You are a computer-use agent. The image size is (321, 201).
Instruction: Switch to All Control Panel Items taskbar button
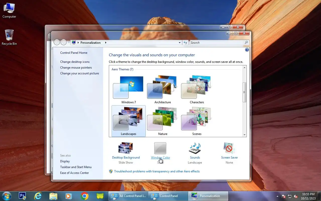click(128, 196)
